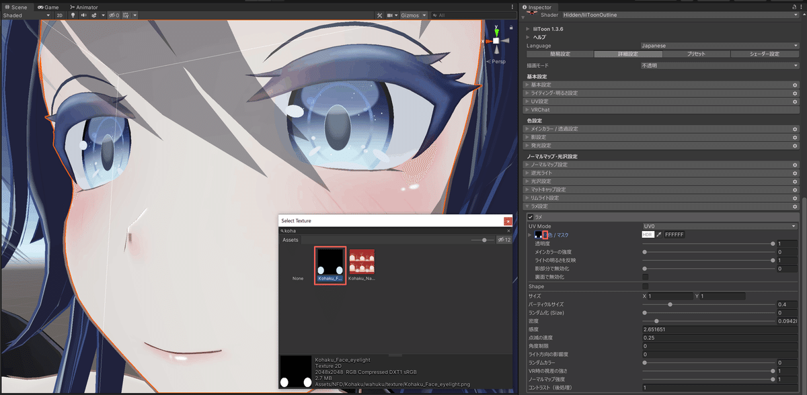Open gear menu for 発光設定 row

click(x=795, y=145)
